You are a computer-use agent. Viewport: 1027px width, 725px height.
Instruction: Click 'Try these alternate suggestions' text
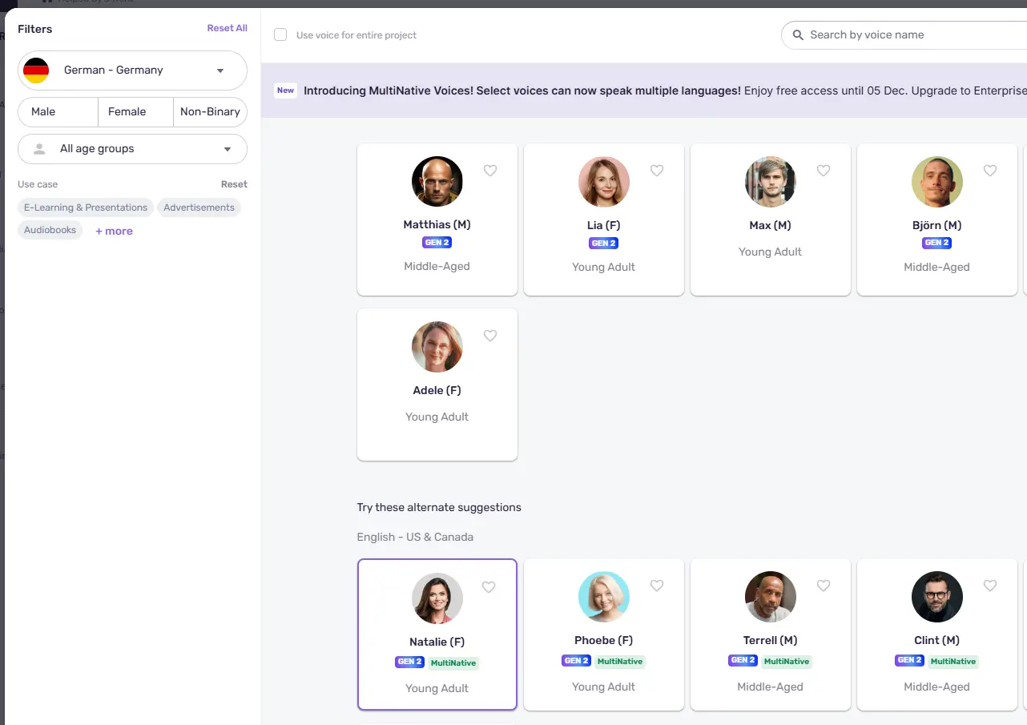pos(439,507)
